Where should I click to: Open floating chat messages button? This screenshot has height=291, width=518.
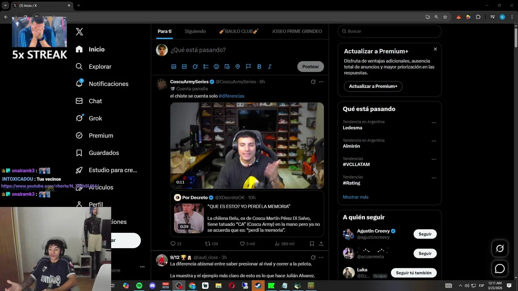pos(500,268)
